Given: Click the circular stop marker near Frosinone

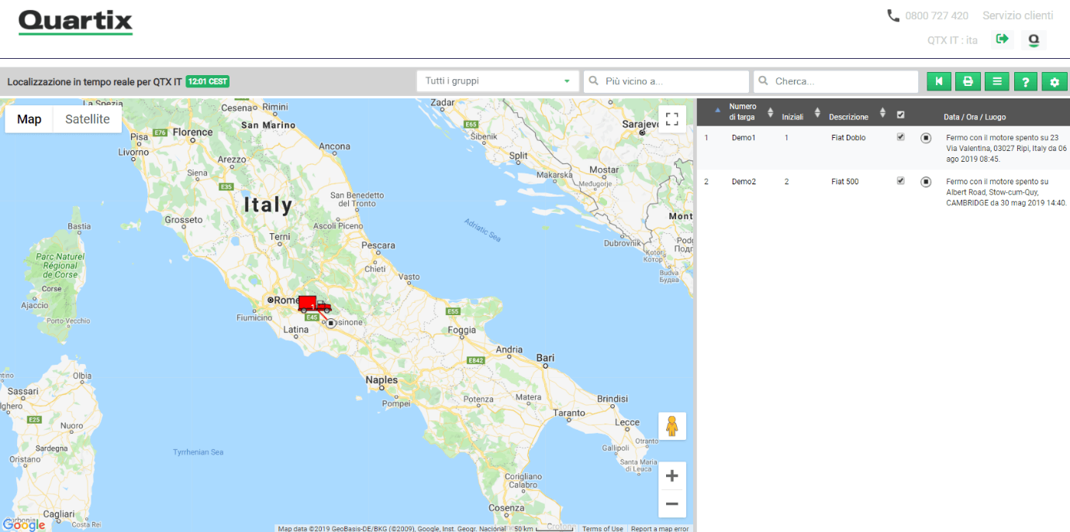Looking at the screenshot, I should 331,323.
